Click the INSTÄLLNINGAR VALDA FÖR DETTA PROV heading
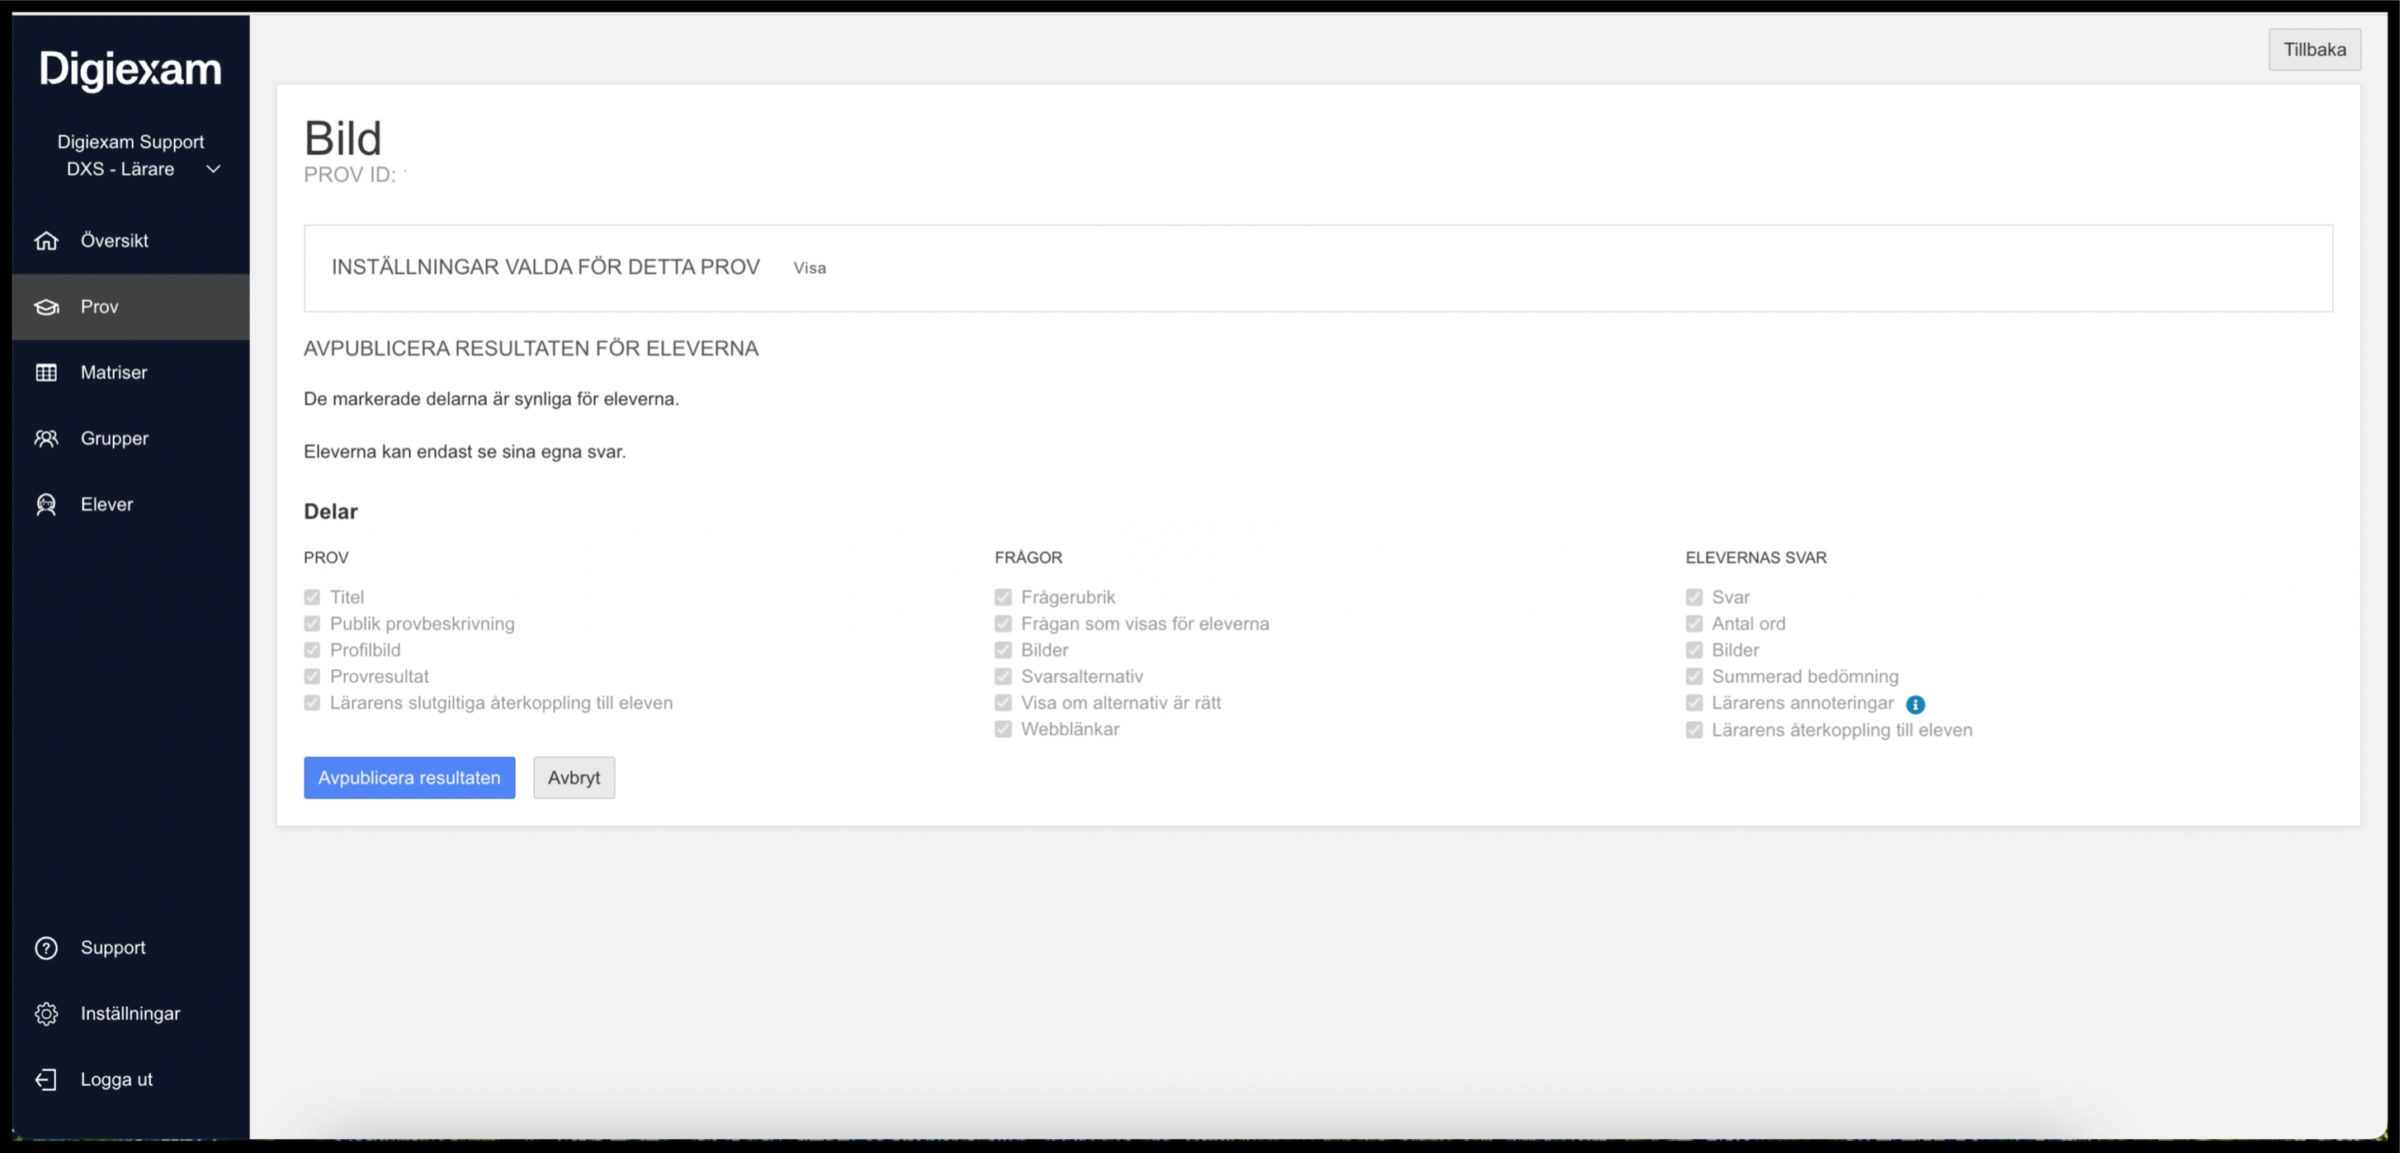This screenshot has width=2400, height=1153. pos(546,267)
